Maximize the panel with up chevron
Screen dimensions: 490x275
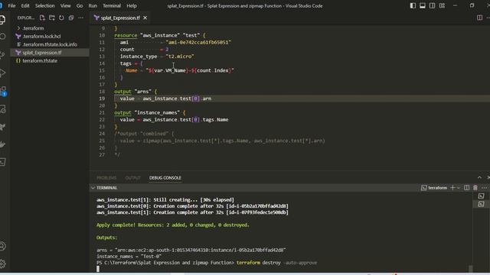tap(479, 177)
